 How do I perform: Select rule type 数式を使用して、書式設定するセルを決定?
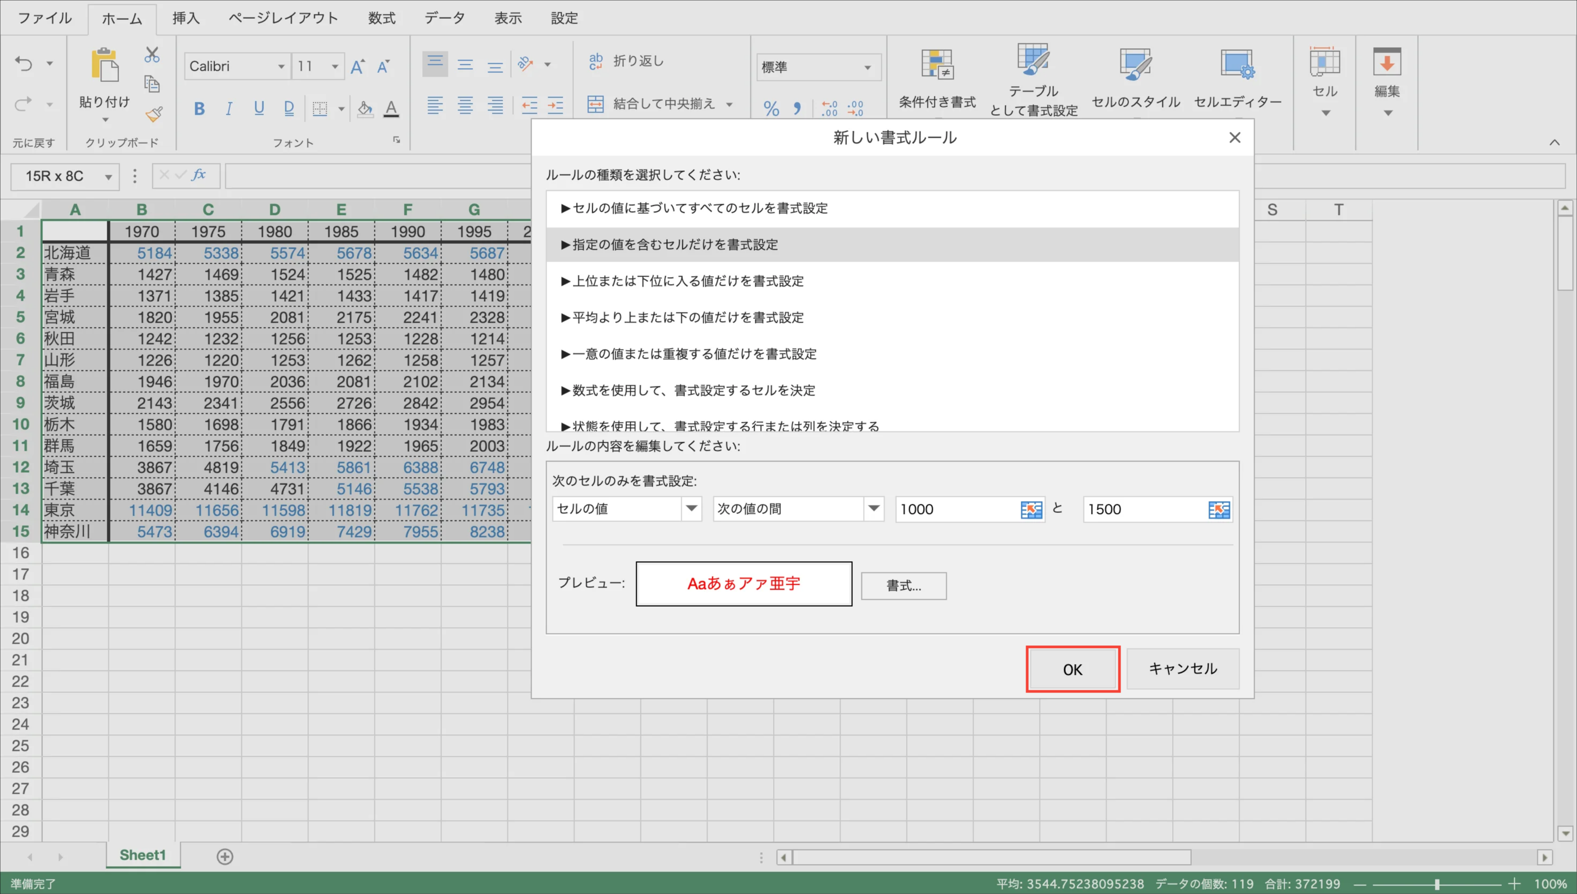694,391
